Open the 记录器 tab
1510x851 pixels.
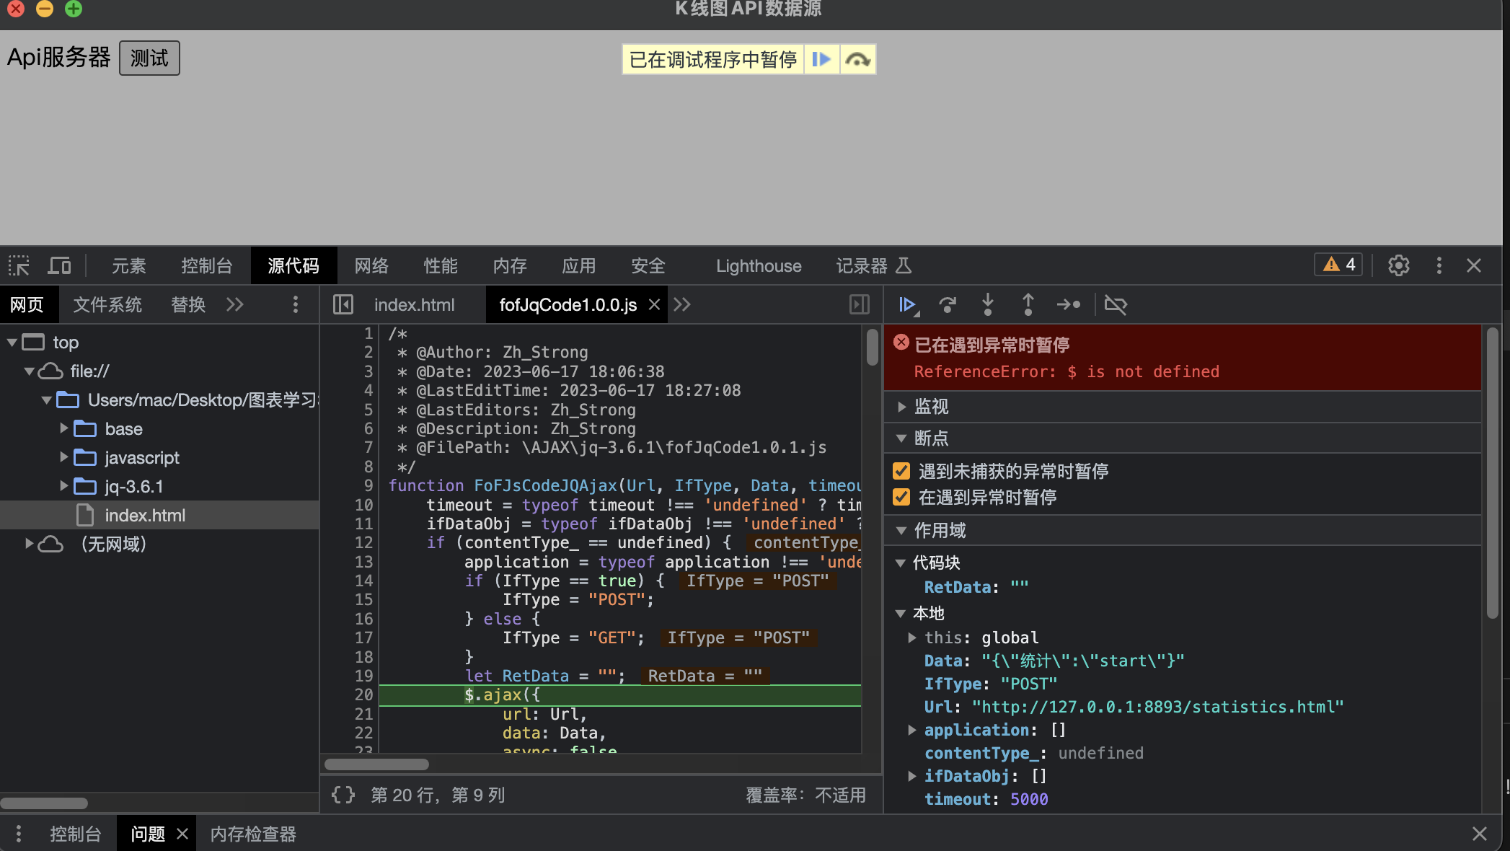[x=873, y=265]
